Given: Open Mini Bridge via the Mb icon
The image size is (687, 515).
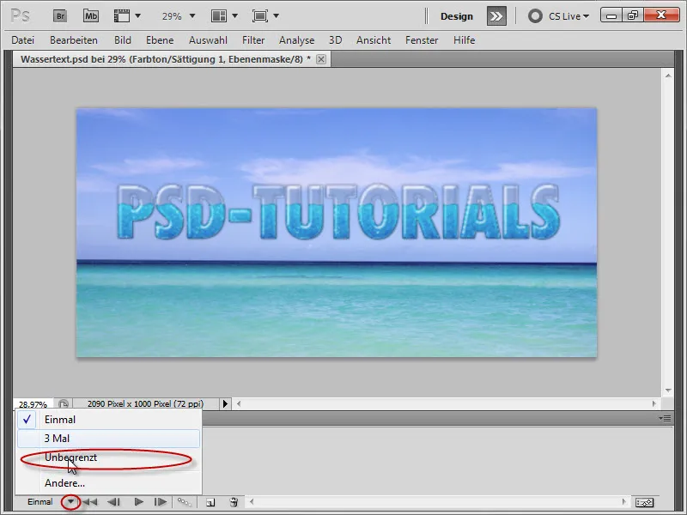Looking at the screenshot, I should tap(91, 16).
